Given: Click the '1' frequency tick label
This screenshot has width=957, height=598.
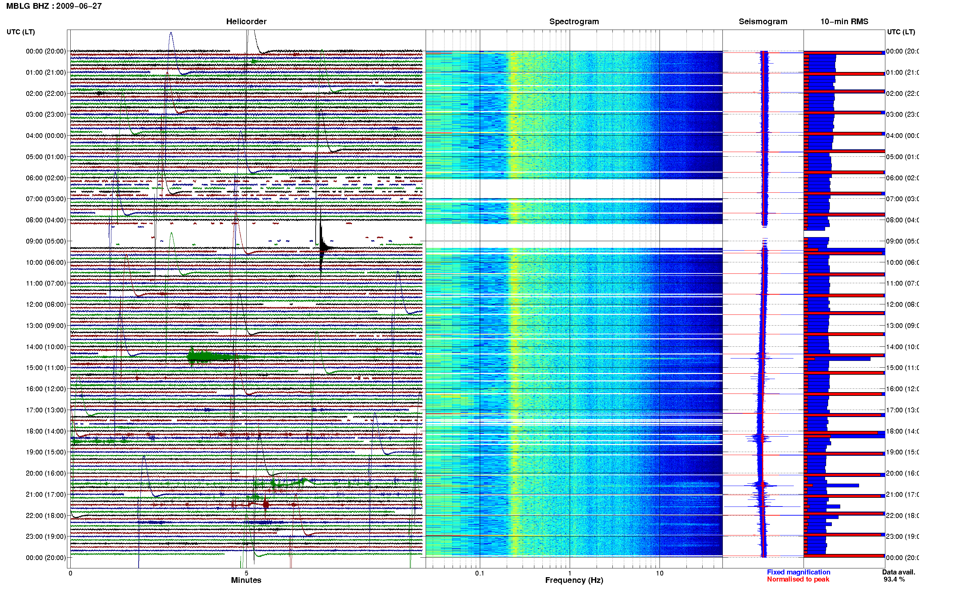Looking at the screenshot, I should pyautogui.click(x=570, y=573).
